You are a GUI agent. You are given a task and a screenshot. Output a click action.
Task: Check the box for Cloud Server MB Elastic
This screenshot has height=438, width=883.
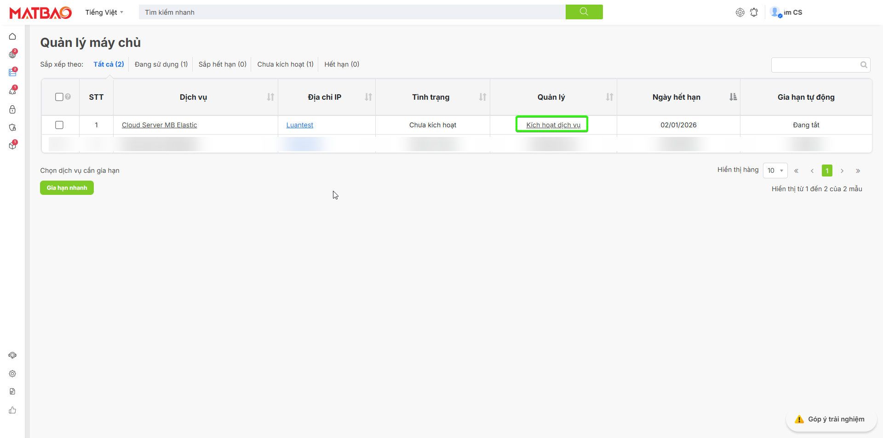(59, 125)
